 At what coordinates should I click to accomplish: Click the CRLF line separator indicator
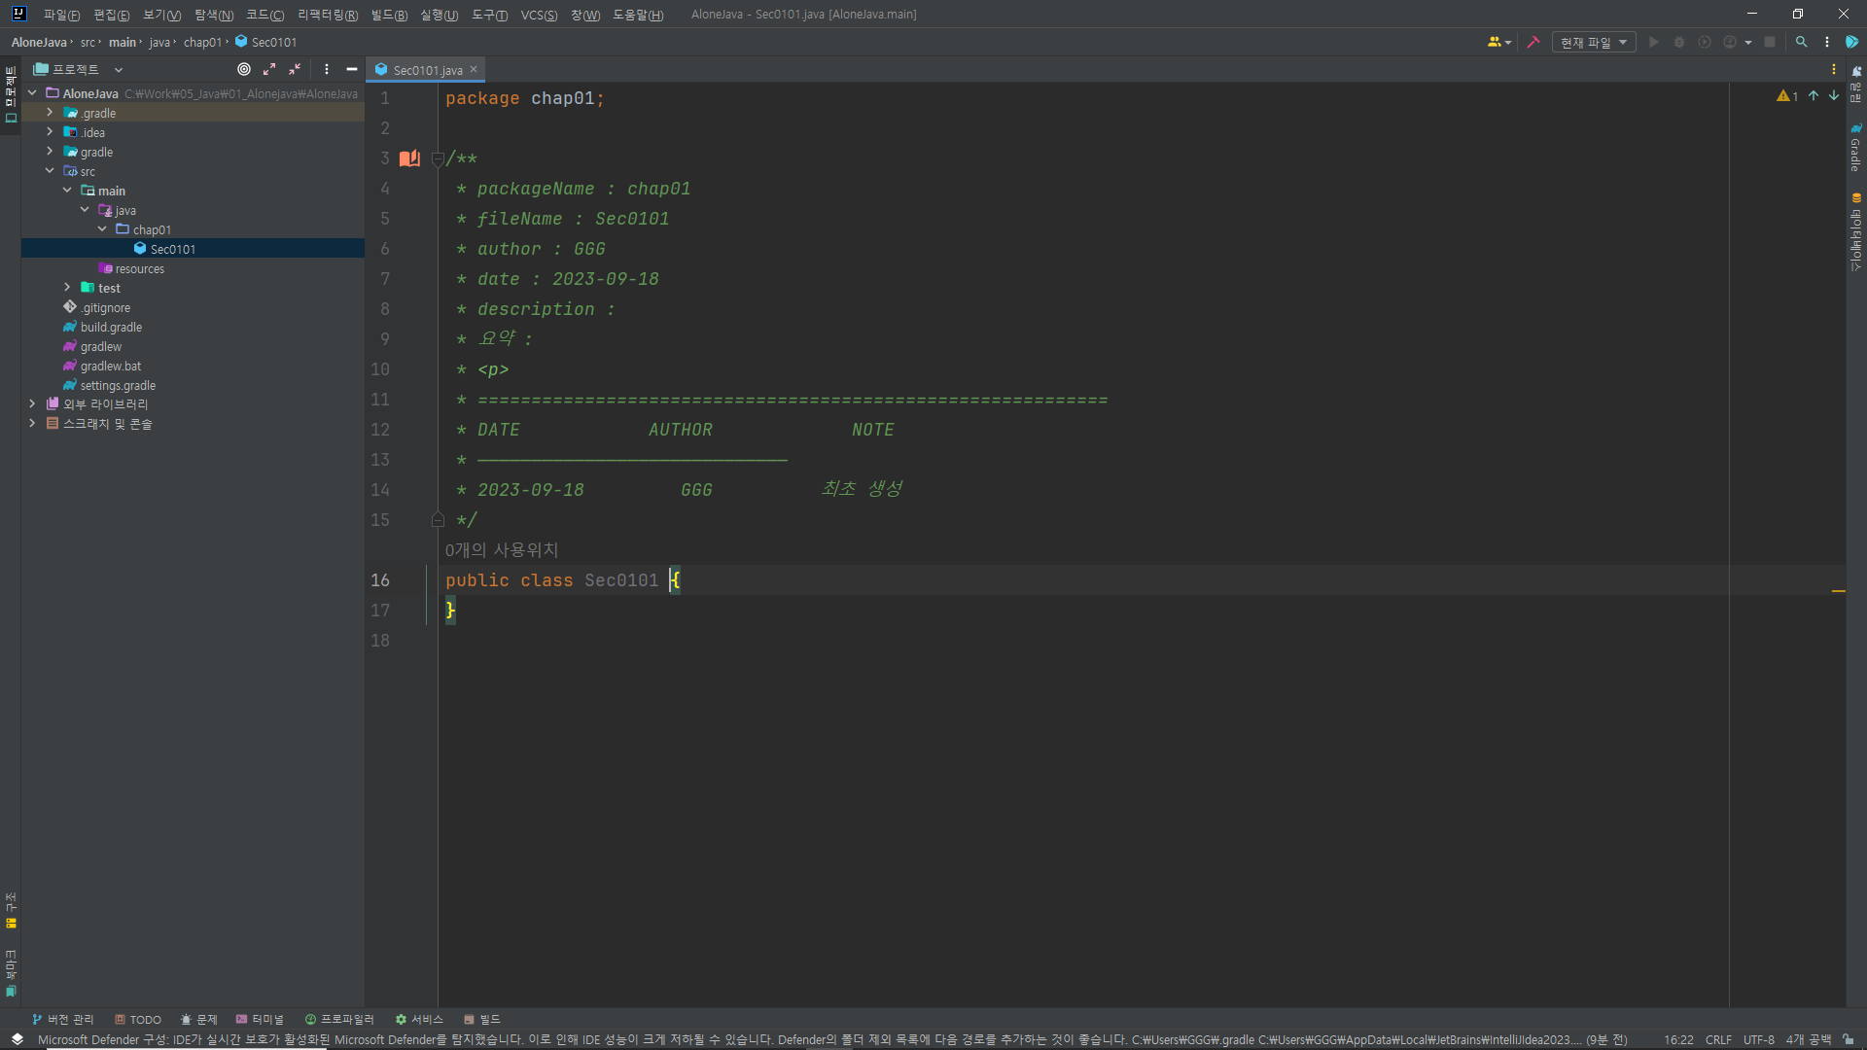(1717, 1039)
